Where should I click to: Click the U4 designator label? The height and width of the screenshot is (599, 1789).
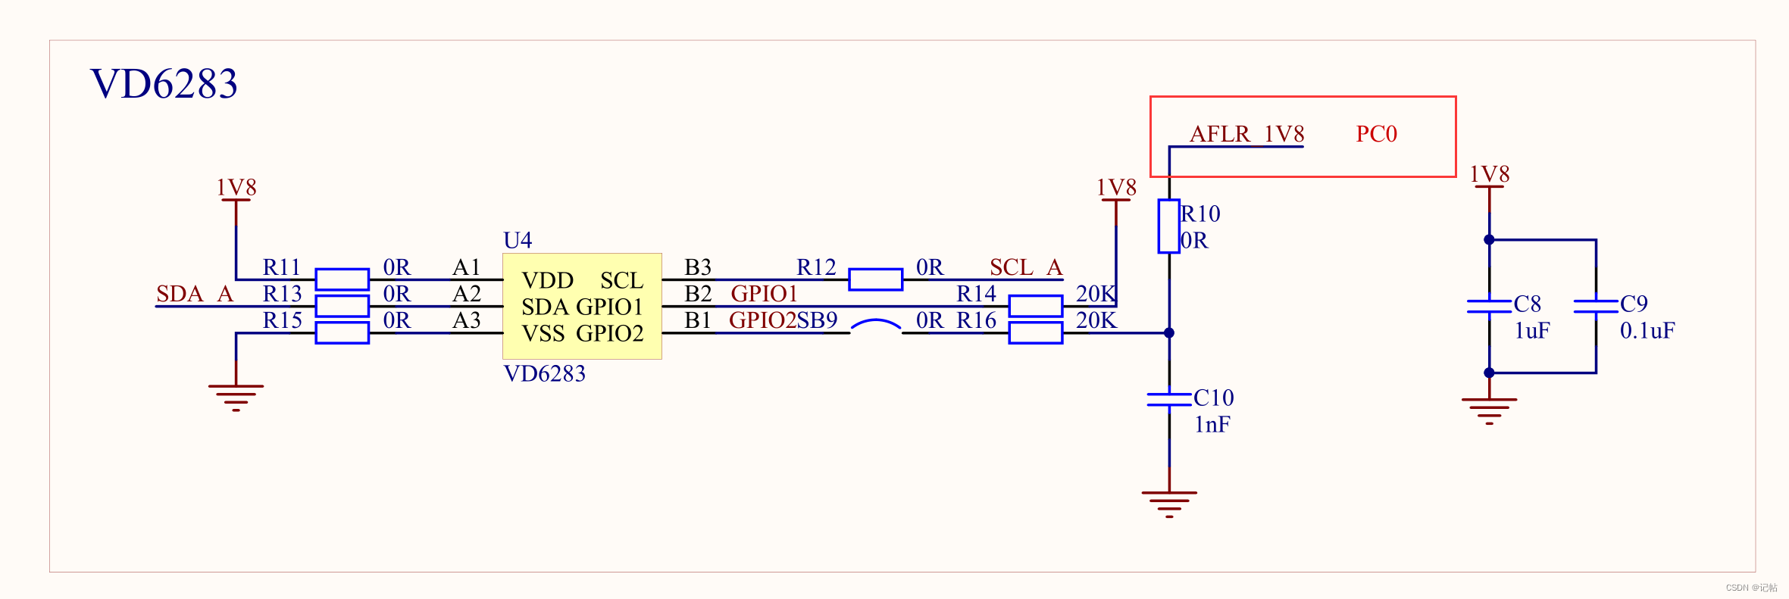pyautogui.click(x=518, y=240)
